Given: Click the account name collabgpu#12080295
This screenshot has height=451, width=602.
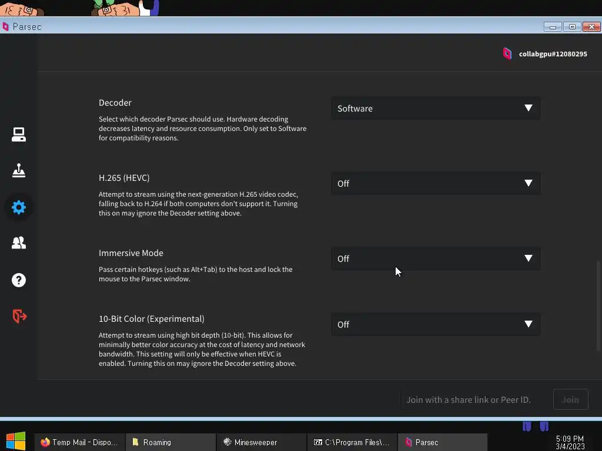Looking at the screenshot, I should point(553,54).
